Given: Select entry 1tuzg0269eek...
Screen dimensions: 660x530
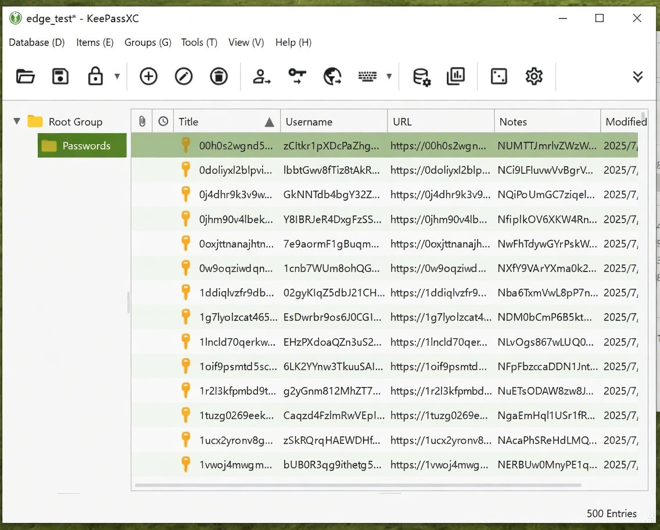Looking at the screenshot, I should [x=384, y=416].
